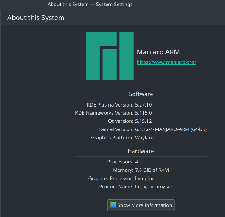Click the Manjaro logo image
The image size is (225, 217).
pos(109,56)
